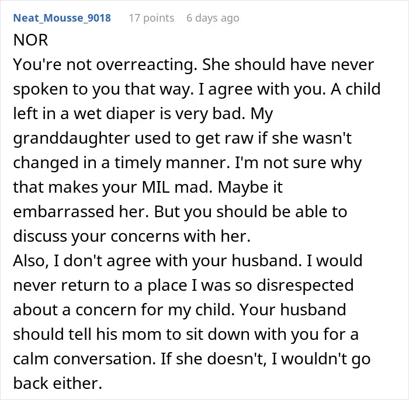The height and width of the screenshot is (400, 409).
Task: Click the phrase "Your husband" after child
Action: point(293,309)
